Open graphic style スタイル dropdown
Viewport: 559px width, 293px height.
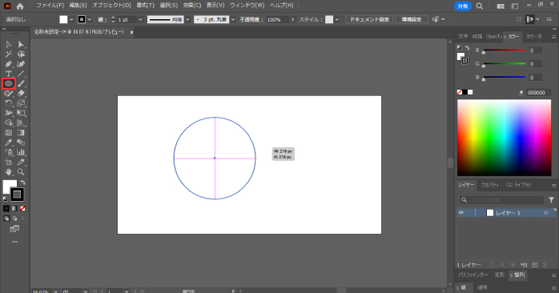pos(337,19)
